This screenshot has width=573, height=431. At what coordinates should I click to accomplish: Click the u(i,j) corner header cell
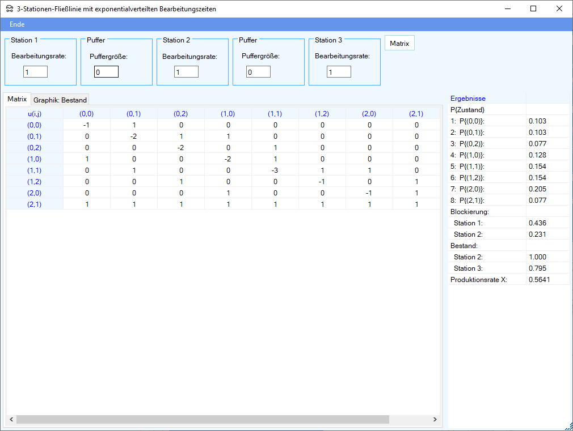pyautogui.click(x=35, y=114)
